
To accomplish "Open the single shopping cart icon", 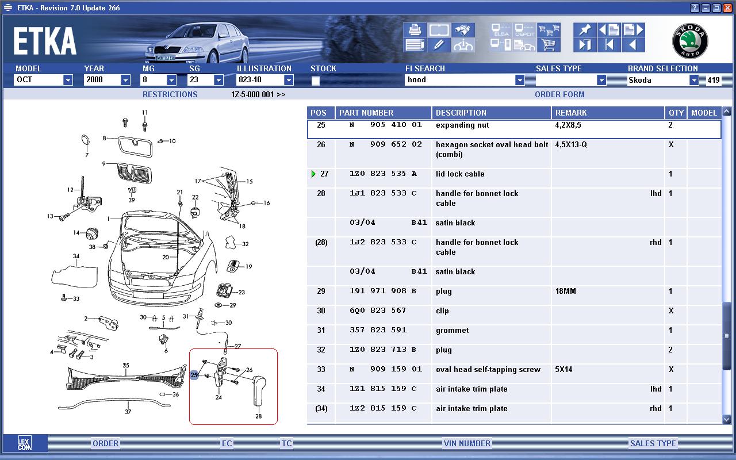I will coord(549,45).
